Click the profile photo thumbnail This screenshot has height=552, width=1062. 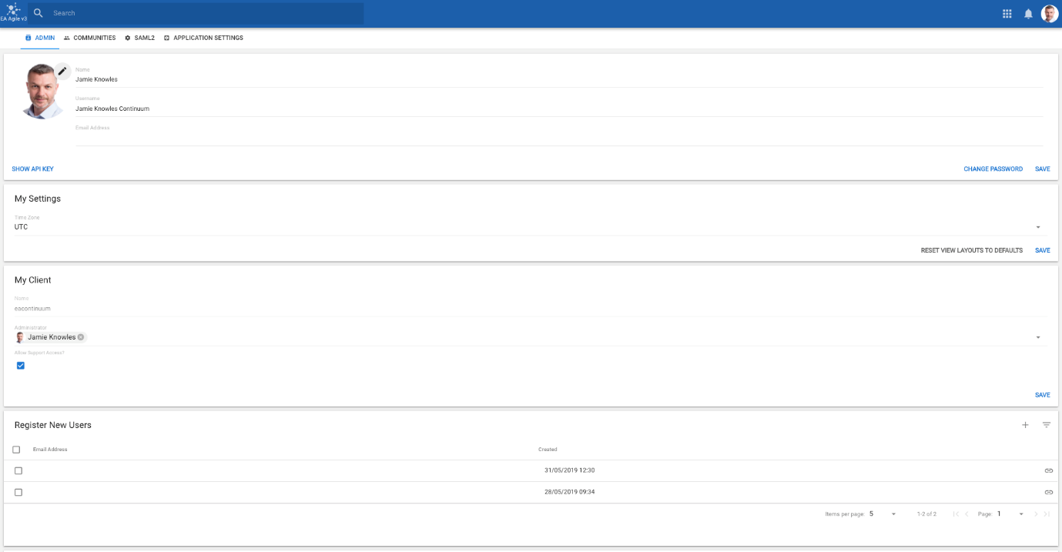43,92
